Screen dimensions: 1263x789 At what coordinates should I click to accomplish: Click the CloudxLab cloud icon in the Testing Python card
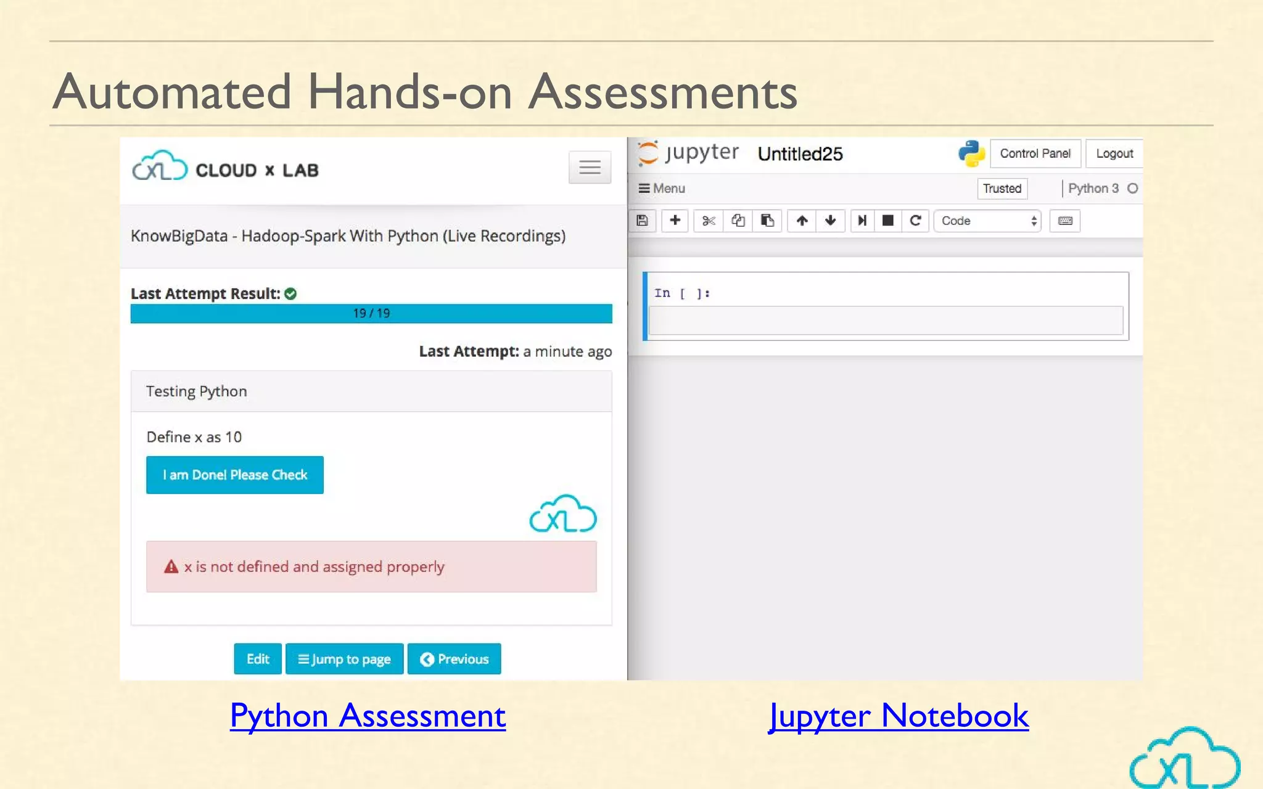pyautogui.click(x=563, y=513)
